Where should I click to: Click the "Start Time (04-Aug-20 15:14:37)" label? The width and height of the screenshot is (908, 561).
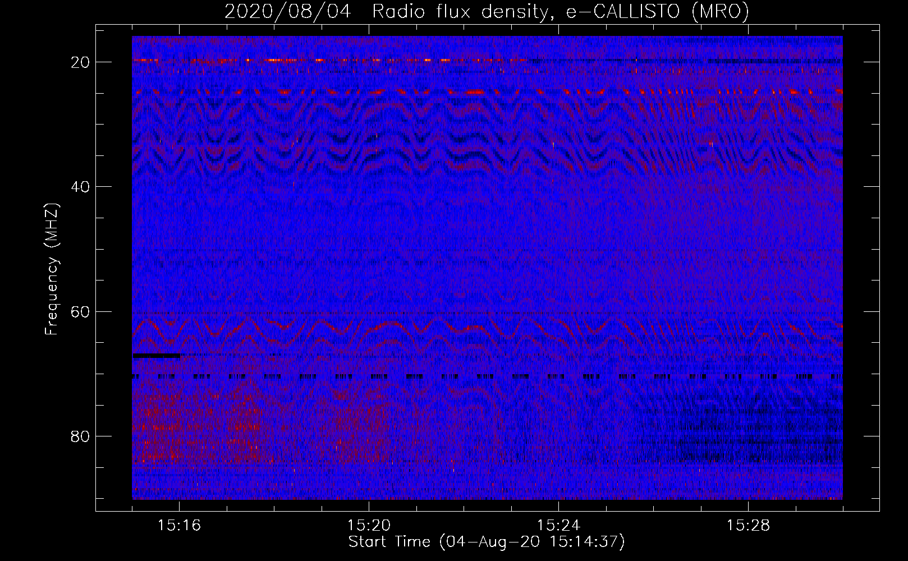pyautogui.click(x=487, y=542)
